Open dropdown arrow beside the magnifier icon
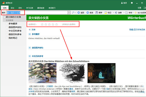This screenshot has height=97, width=146. click(x=75, y=13)
